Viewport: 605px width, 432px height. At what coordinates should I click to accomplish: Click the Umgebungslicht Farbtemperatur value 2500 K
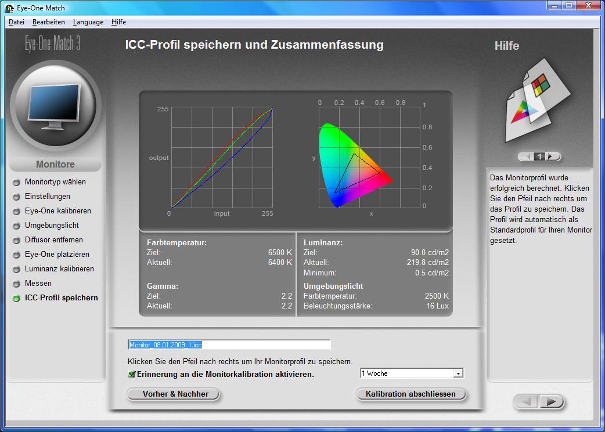pyautogui.click(x=437, y=296)
